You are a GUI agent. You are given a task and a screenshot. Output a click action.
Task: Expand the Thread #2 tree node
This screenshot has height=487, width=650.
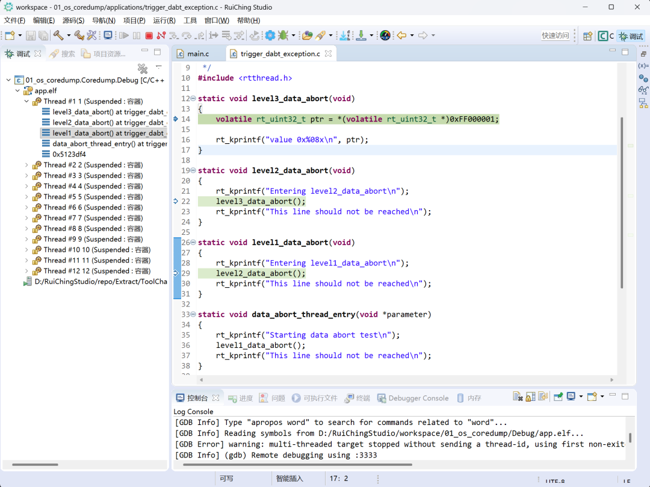point(26,165)
